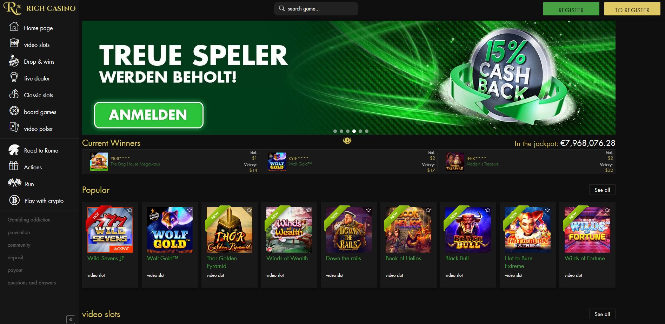Focus the search game field

click(x=316, y=9)
